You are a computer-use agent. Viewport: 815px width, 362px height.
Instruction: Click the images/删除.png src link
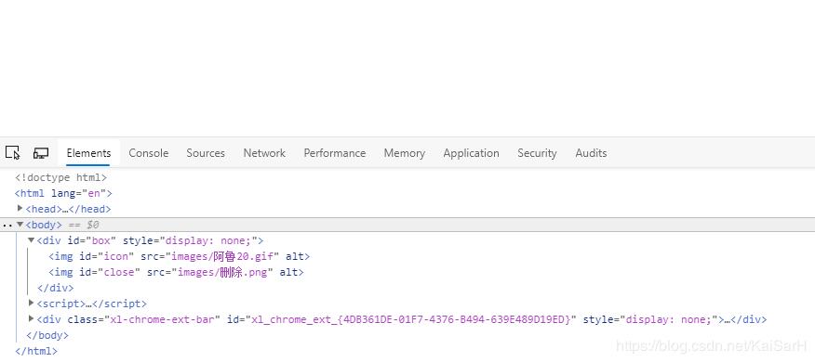click(x=223, y=272)
